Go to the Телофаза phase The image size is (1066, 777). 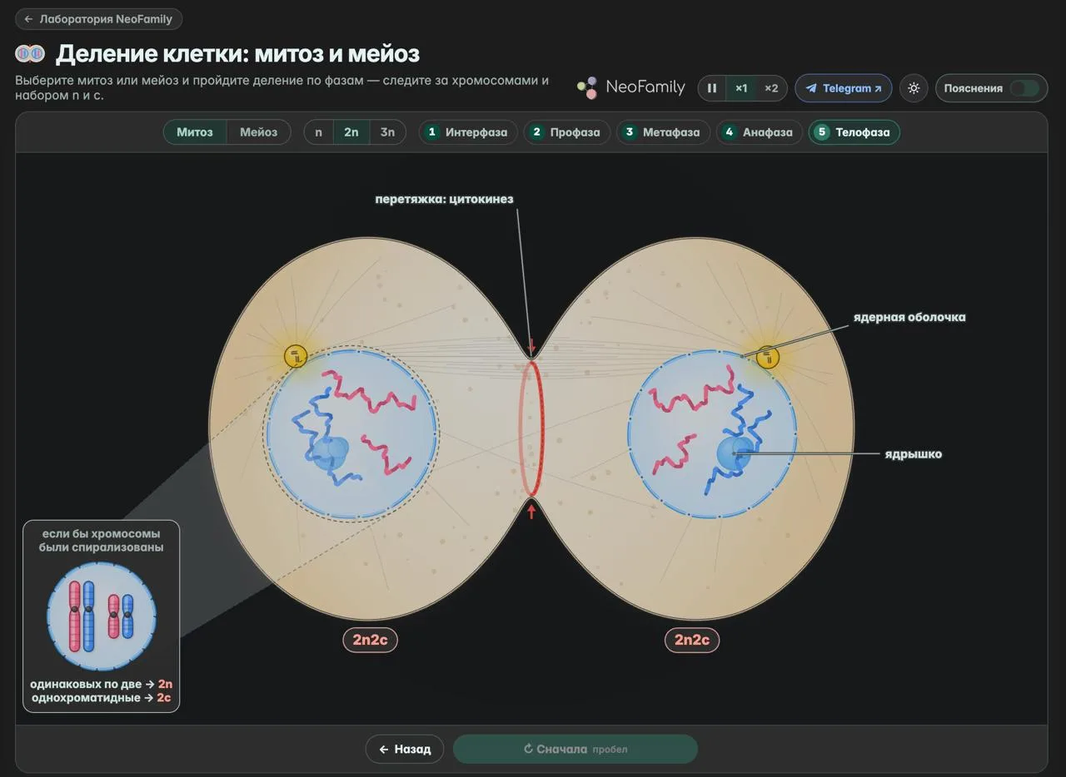tap(854, 132)
